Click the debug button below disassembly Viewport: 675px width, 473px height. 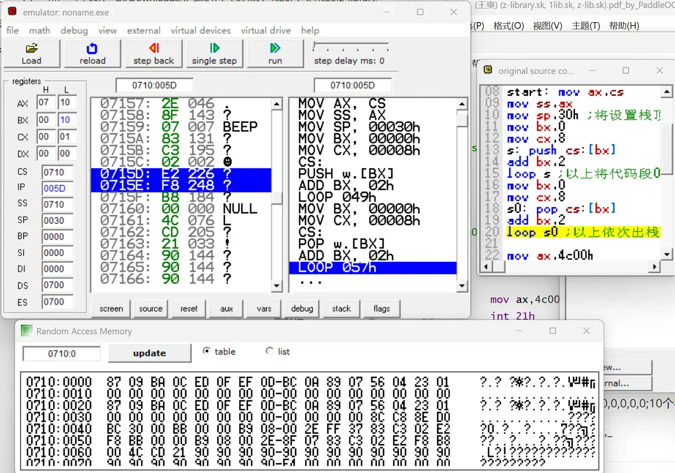(302, 309)
